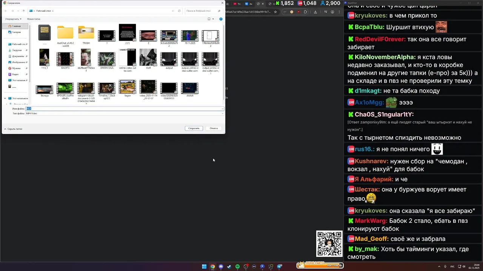Select the SPOILER_Usdfhndfhdfh video file

pyautogui.click(x=65, y=91)
